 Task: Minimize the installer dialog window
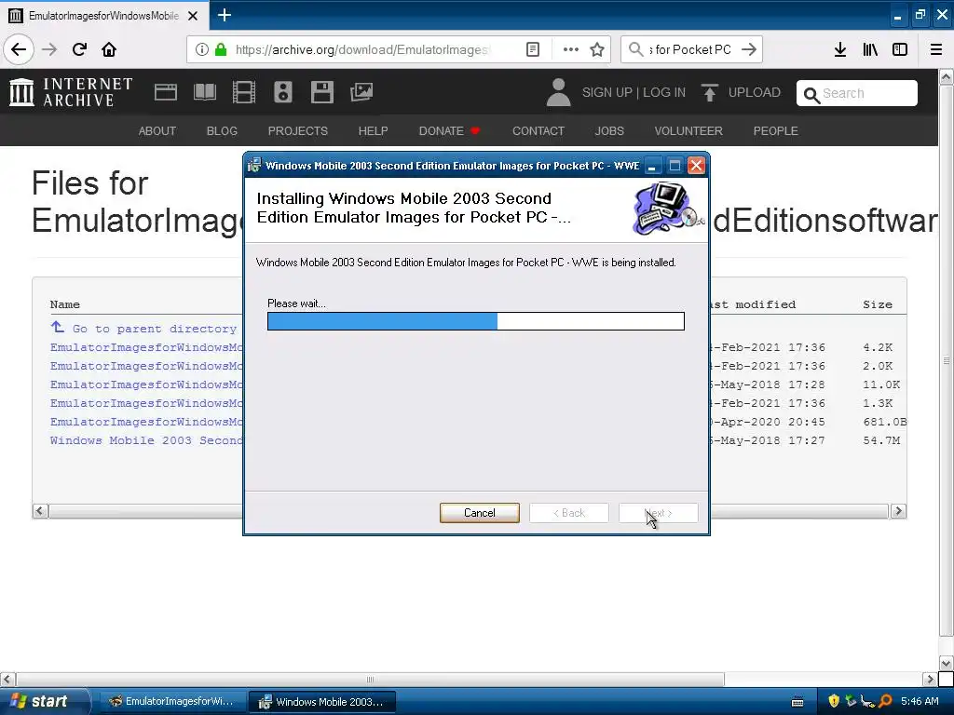tap(652, 166)
